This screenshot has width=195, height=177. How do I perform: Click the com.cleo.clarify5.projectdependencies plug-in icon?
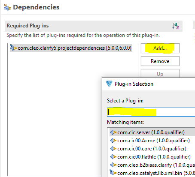click(13, 47)
